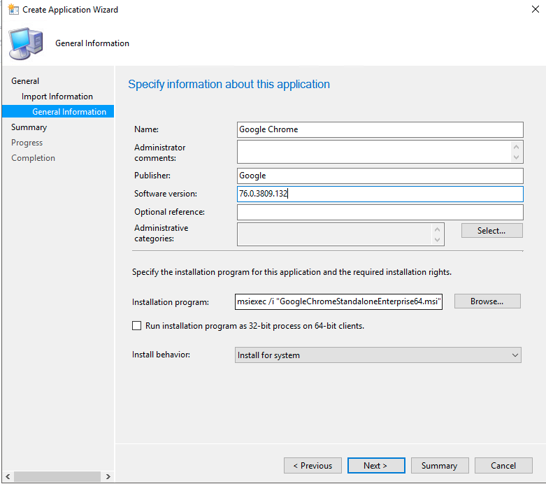Click the computer icon beside General Information
Image resolution: width=546 pixels, height=484 pixels.
[x=26, y=43]
